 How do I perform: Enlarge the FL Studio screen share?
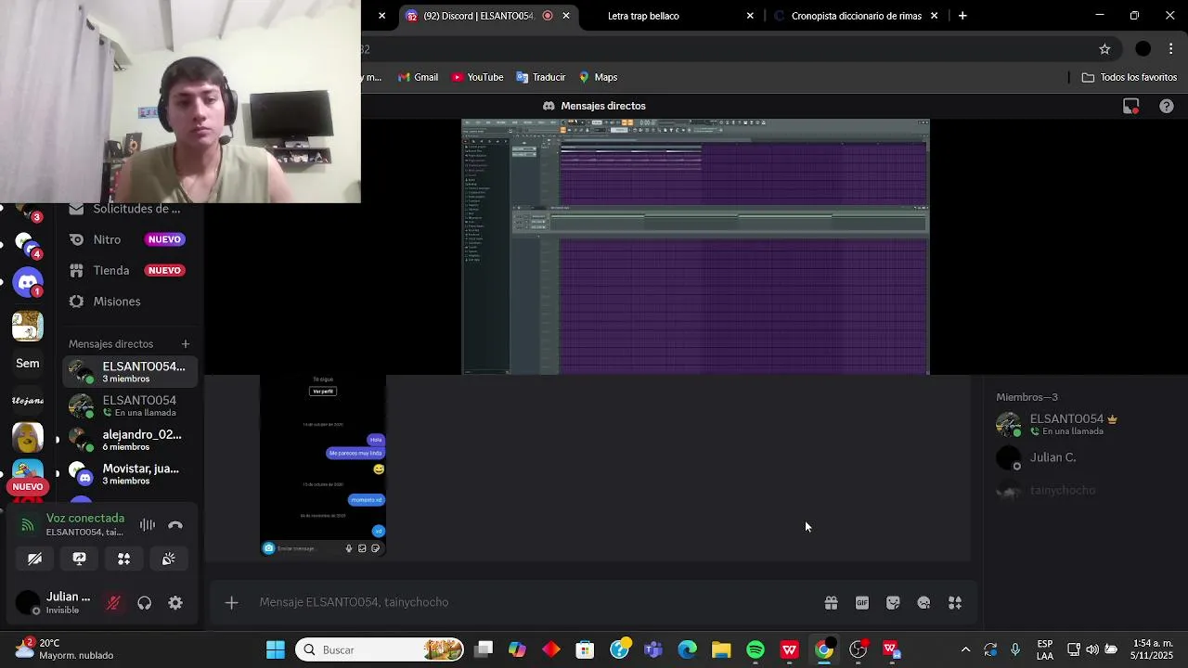(x=696, y=247)
